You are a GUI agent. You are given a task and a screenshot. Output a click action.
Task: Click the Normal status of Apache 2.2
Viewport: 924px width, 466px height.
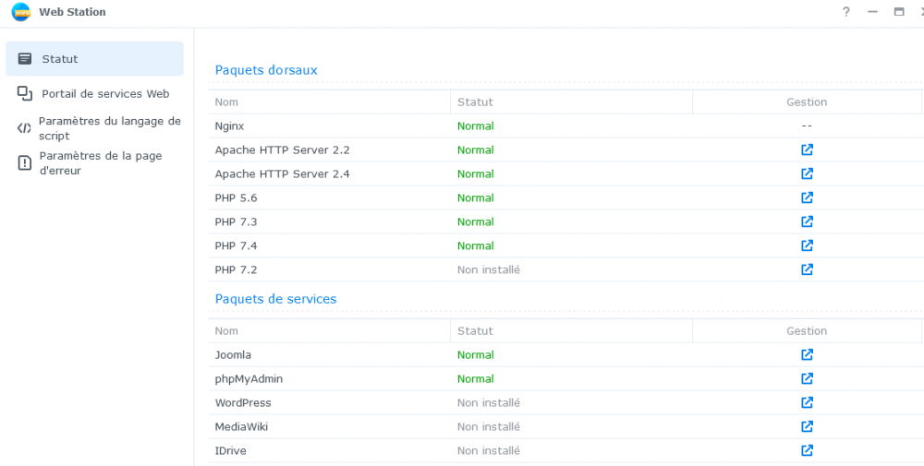pyautogui.click(x=476, y=150)
